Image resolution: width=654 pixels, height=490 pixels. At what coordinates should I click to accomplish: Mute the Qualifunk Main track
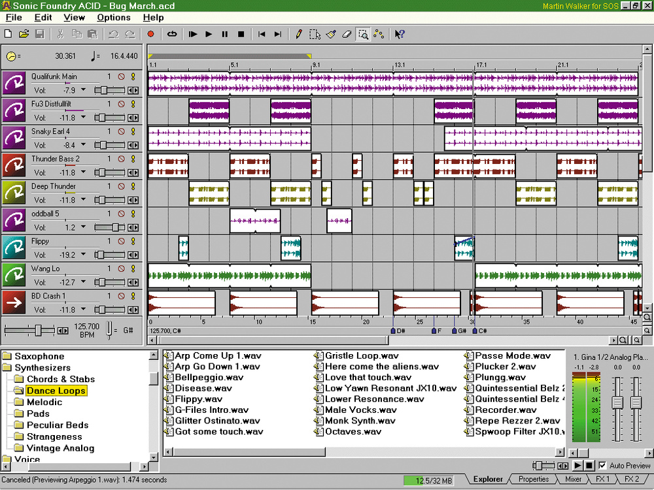pos(121,76)
